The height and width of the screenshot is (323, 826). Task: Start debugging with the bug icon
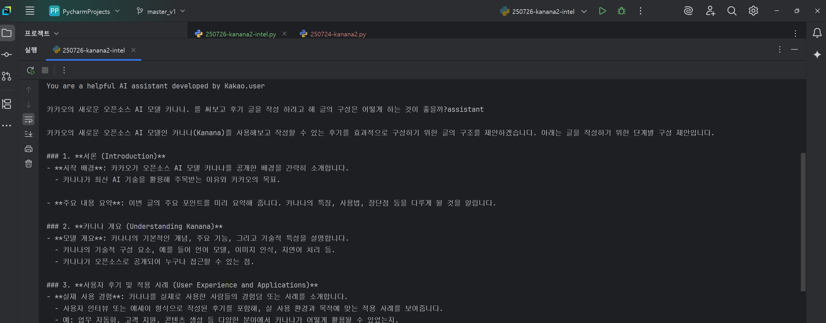pyautogui.click(x=621, y=11)
